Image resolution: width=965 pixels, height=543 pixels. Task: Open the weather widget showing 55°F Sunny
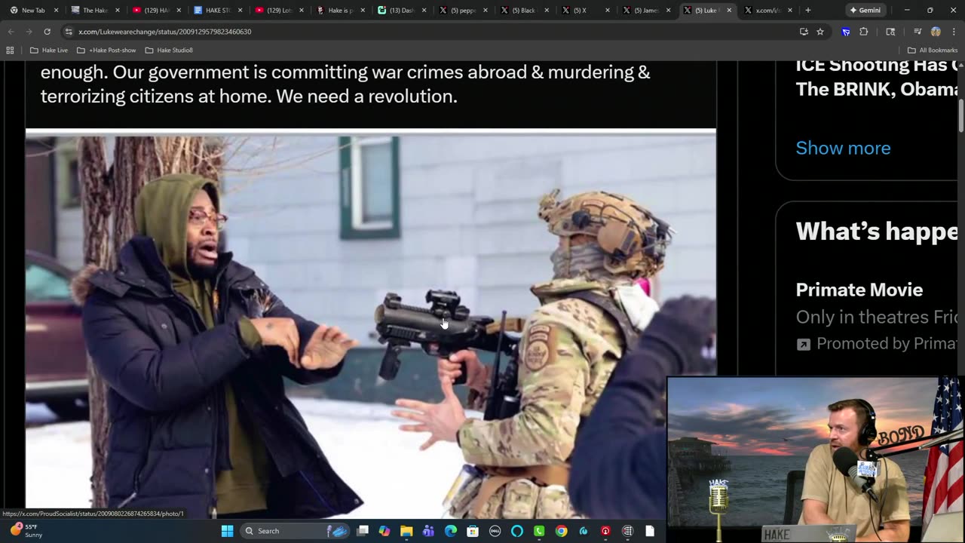pos(26,531)
